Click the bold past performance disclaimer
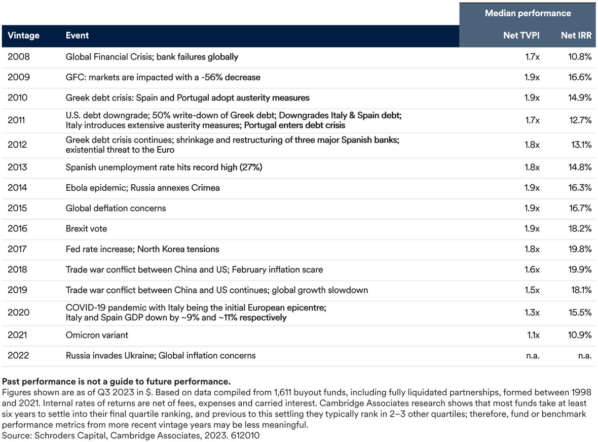Image resolution: width=598 pixels, height=442 pixels. click(117, 382)
